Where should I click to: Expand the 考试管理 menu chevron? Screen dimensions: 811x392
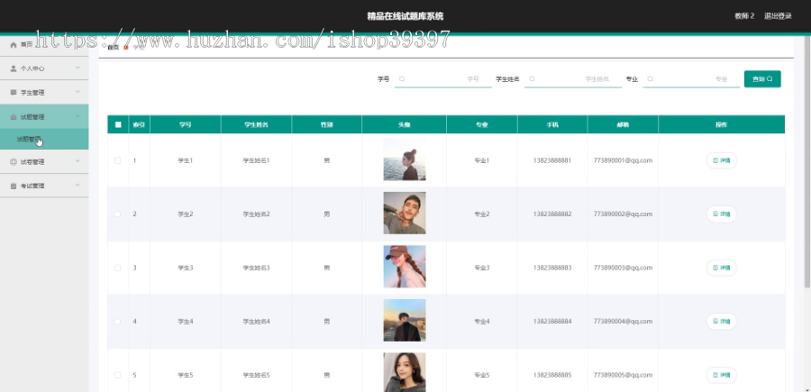click(77, 185)
